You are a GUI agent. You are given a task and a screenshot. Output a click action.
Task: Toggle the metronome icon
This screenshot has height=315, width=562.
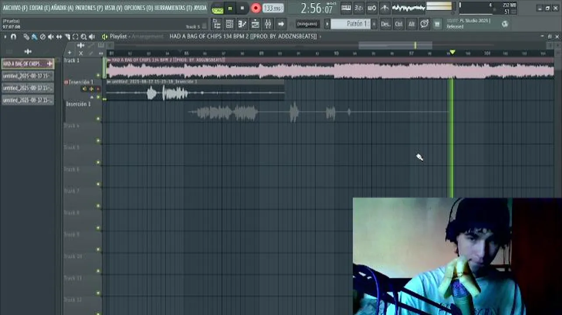click(385, 8)
